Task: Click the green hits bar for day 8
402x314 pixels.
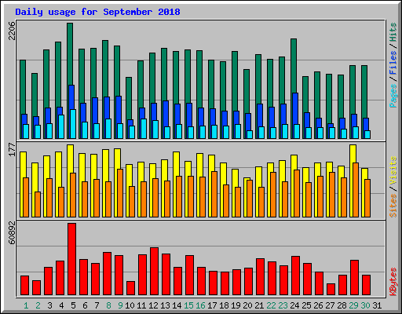Action: tap(105, 68)
